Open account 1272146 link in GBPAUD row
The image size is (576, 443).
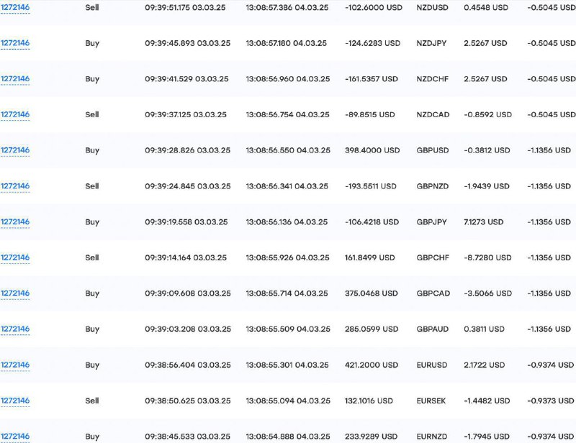coord(15,329)
